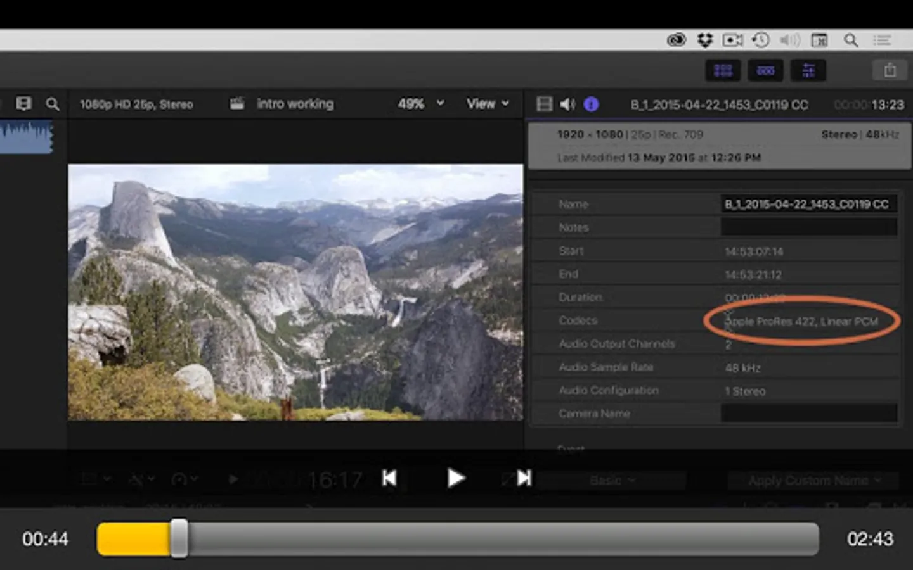This screenshot has width=913, height=570.
Task: Select the Info inspector tab
Action: [591, 104]
